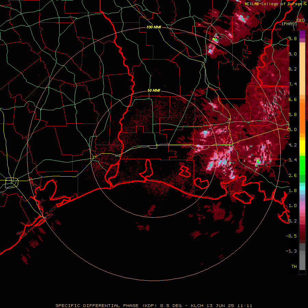
Task: Click the "100 NMI" range ring label
Action: [154, 27]
